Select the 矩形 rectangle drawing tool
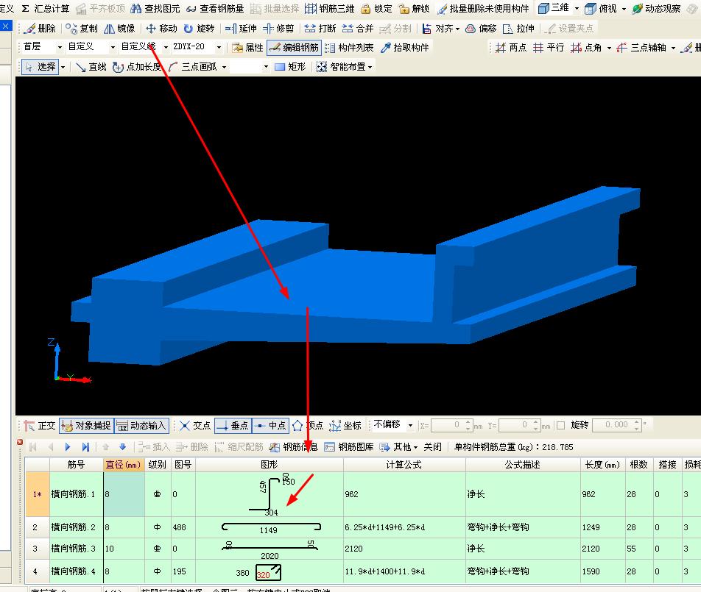Image resolution: width=701 pixels, height=592 pixels. click(290, 67)
